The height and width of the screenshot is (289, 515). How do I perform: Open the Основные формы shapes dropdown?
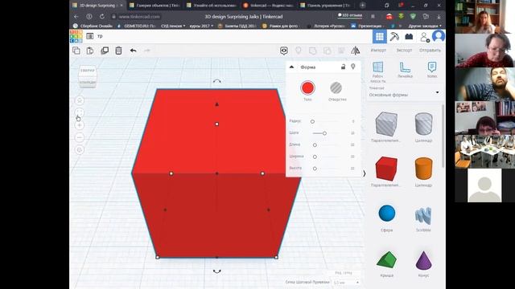(x=405, y=92)
